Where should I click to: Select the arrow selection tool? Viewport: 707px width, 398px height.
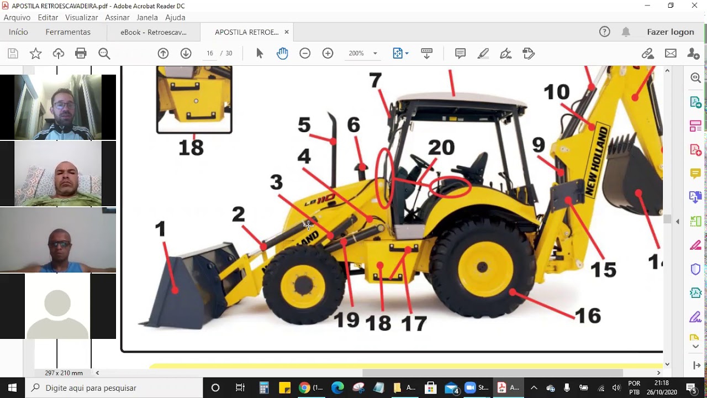click(x=260, y=54)
